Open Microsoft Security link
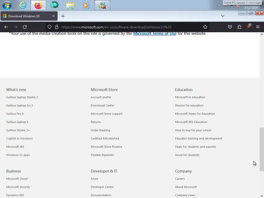The width and height of the screenshot is (264, 198). click(x=18, y=187)
